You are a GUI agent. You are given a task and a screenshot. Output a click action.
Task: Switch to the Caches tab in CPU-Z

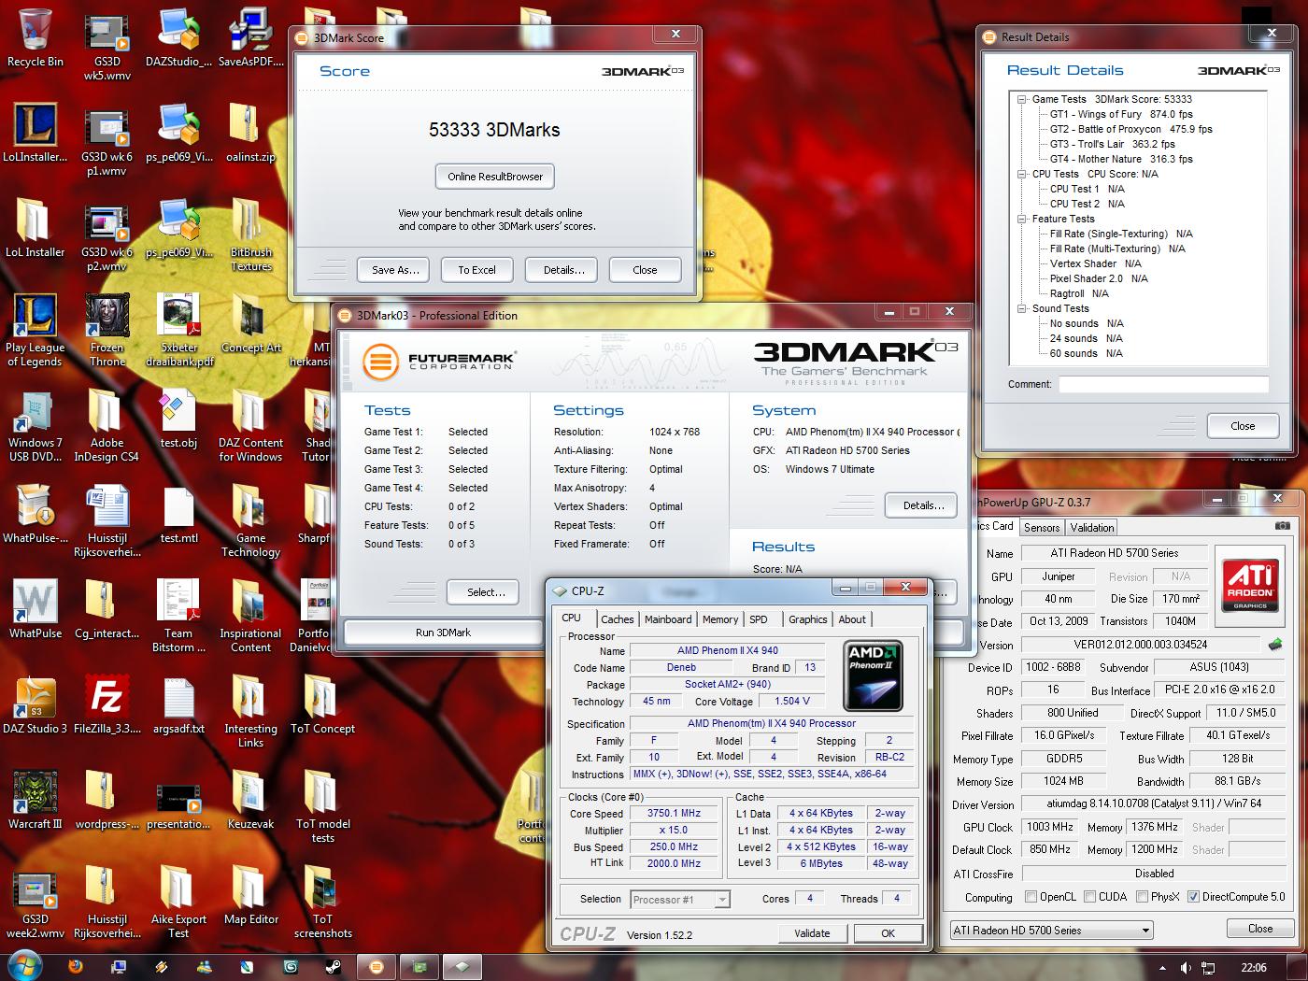click(617, 619)
